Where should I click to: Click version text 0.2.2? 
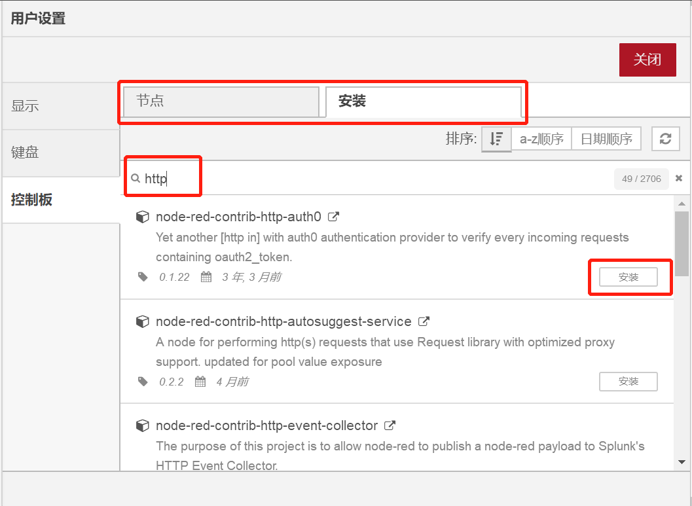(172, 382)
